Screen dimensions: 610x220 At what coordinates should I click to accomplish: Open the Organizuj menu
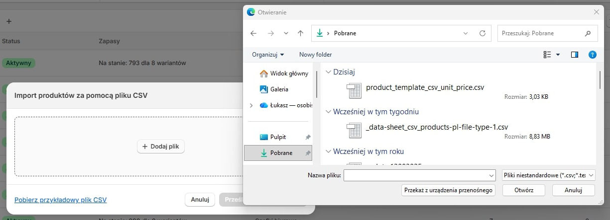click(x=268, y=55)
